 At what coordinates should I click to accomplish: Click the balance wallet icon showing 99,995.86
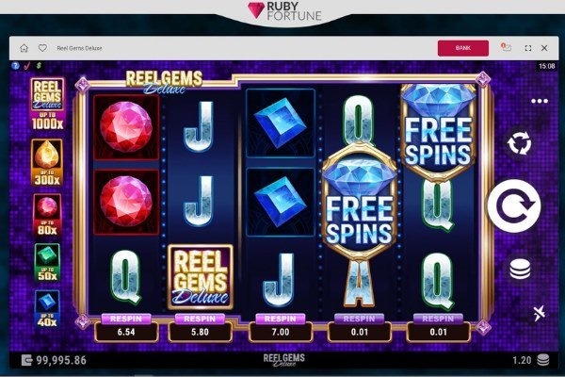pyautogui.click(x=27, y=360)
